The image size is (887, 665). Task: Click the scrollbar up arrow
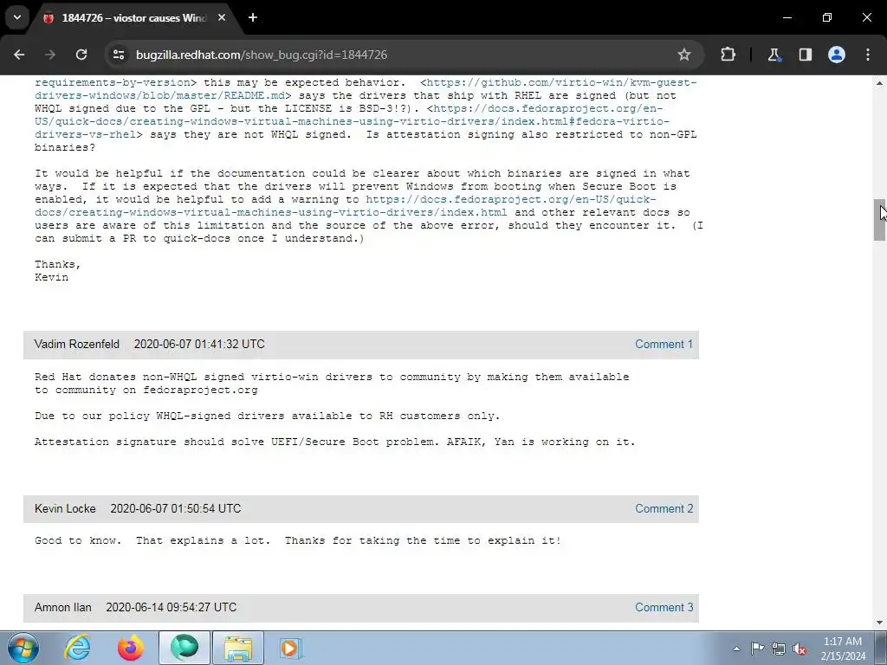[x=880, y=83]
